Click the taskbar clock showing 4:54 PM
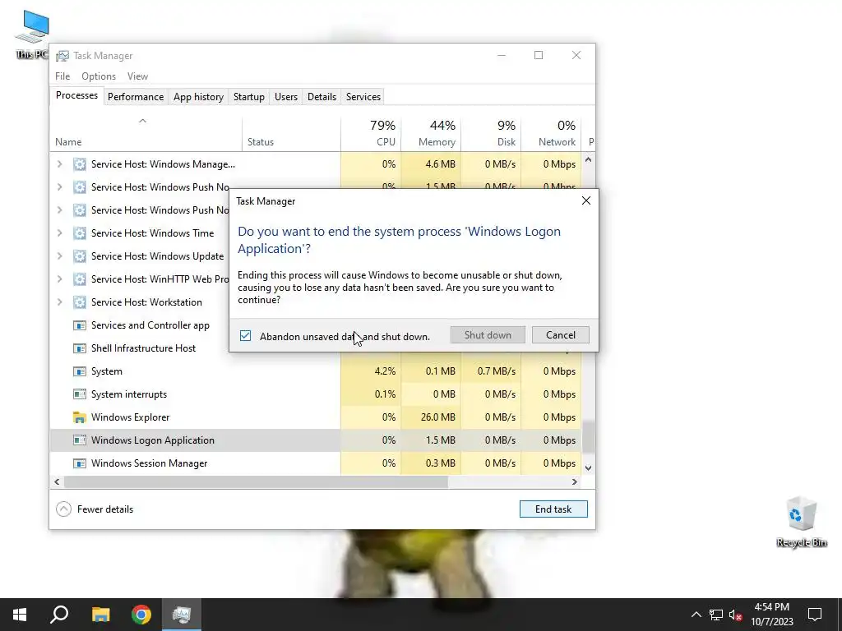The image size is (842, 631). (771, 615)
